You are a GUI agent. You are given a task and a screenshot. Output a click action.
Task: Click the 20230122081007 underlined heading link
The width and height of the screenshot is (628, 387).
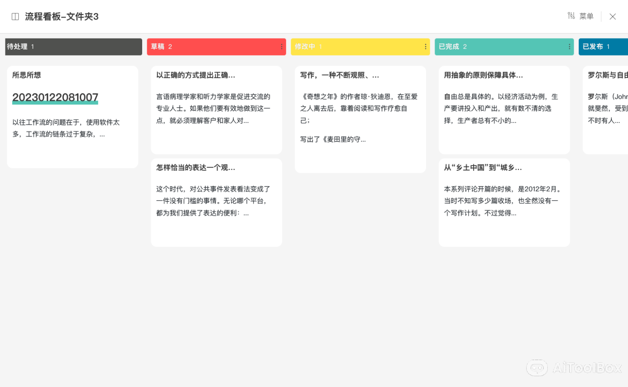[55, 98]
